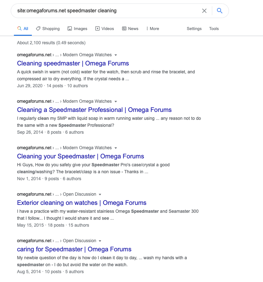Viewport: 263px width, 282px height.
Task: Click the More three-dot icon
Action: pyautogui.click(x=147, y=28)
